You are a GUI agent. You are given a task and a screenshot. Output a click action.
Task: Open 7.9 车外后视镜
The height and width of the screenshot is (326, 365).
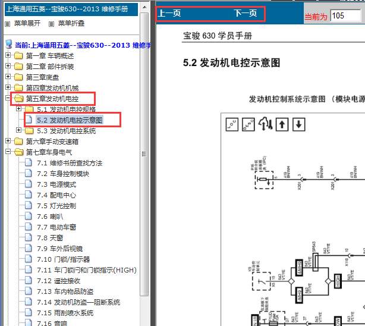point(60,249)
